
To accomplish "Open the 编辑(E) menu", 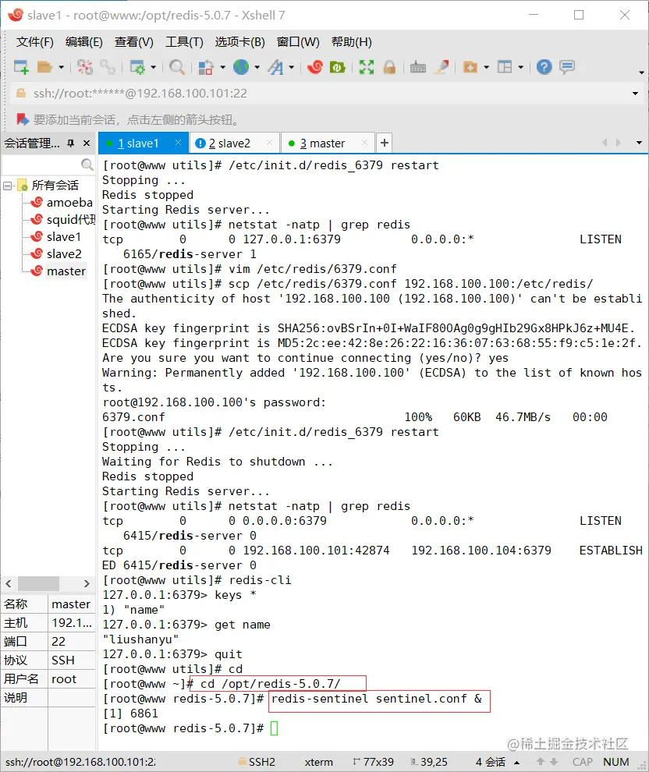I will pyautogui.click(x=84, y=42).
